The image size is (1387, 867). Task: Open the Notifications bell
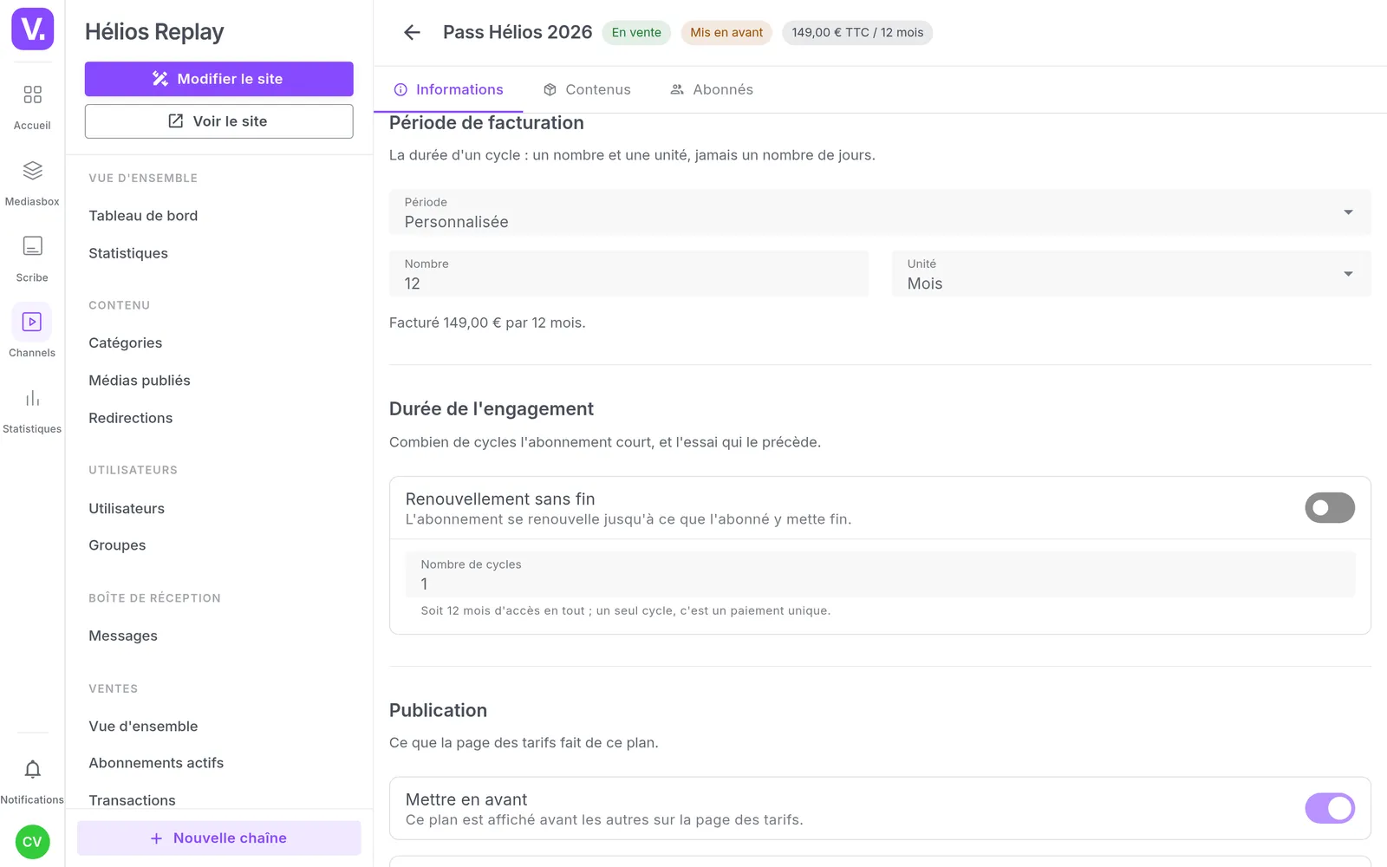click(32, 780)
